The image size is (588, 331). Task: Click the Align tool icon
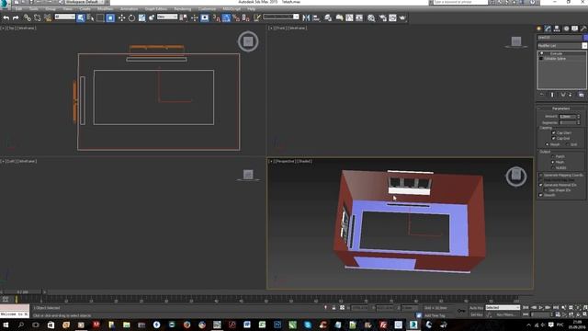coord(316,17)
